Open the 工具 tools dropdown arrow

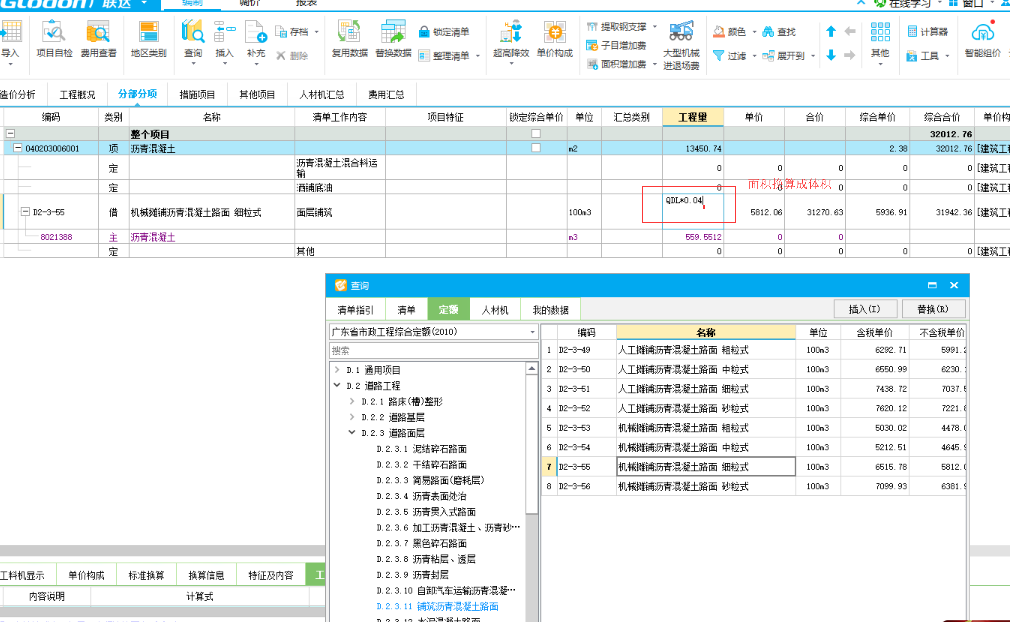click(947, 56)
